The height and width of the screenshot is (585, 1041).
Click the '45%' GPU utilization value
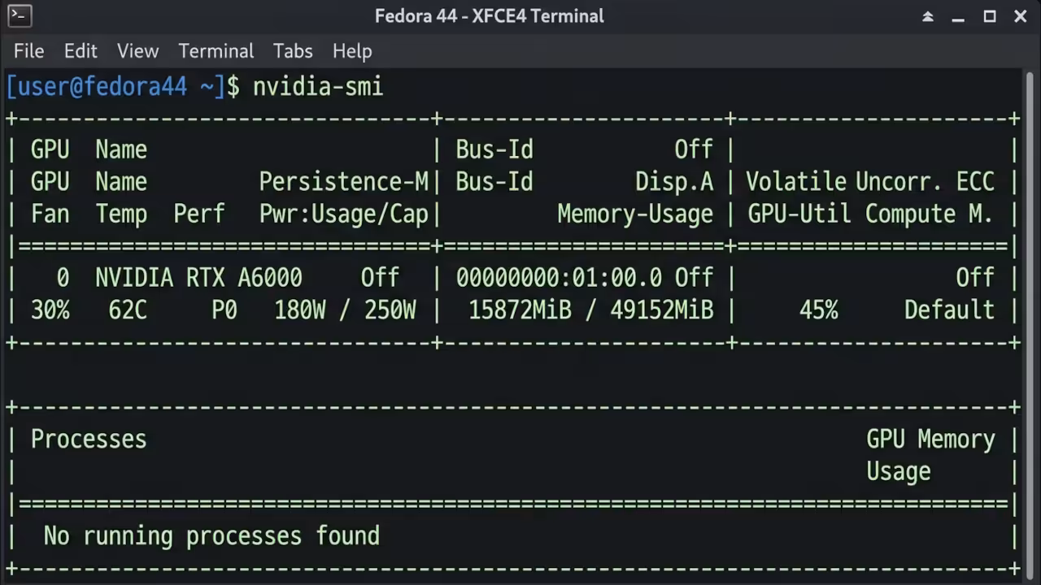pos(818,310)
